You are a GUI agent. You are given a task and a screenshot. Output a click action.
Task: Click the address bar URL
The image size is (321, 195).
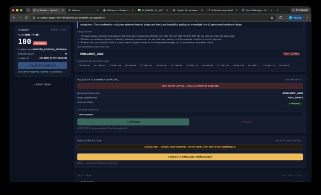point(71,18)
